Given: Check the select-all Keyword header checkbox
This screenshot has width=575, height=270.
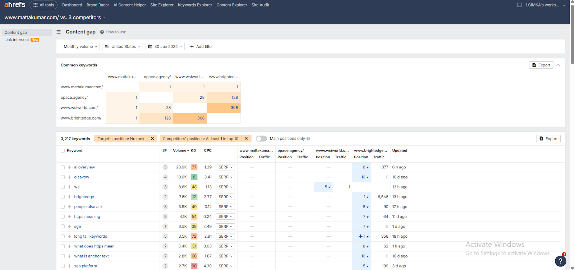Looking at the screenshot, I should pyautogui.click(x=63, y=151).
